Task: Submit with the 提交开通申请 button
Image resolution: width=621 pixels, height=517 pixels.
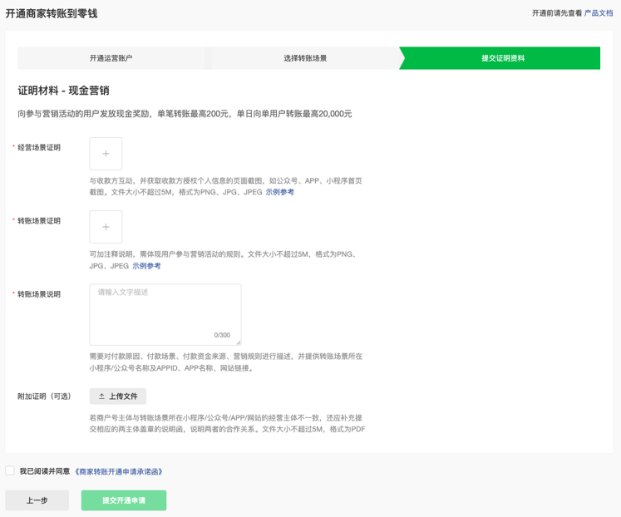Action: tap(124, 500)
